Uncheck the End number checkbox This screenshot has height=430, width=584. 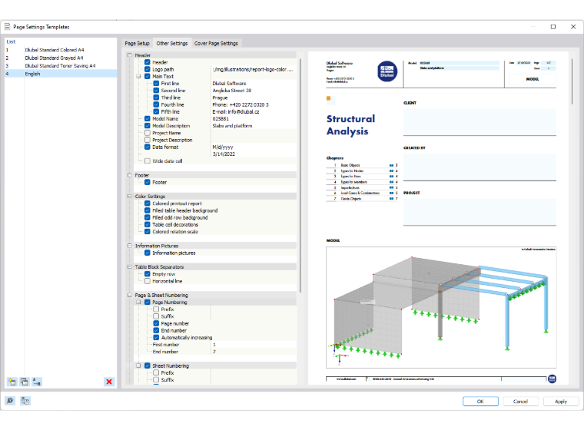(x=157, y=331)
